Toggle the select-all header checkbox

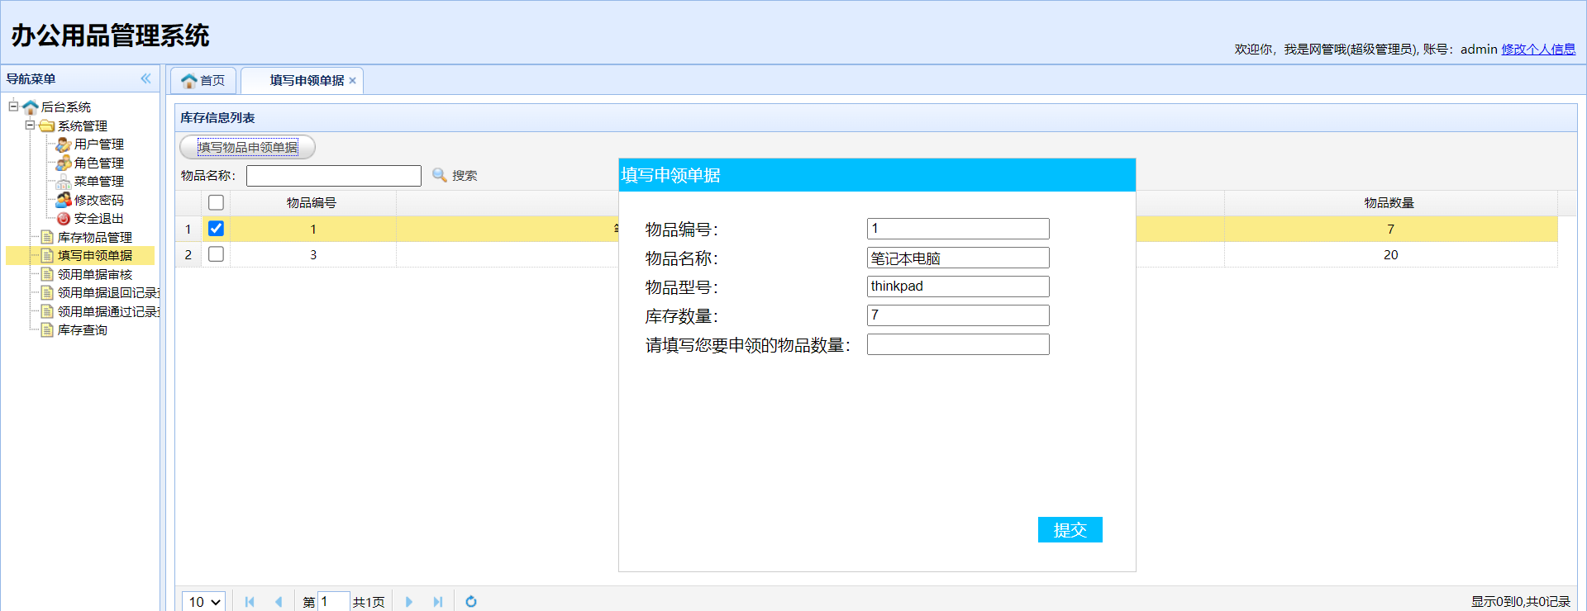(216, 202)
